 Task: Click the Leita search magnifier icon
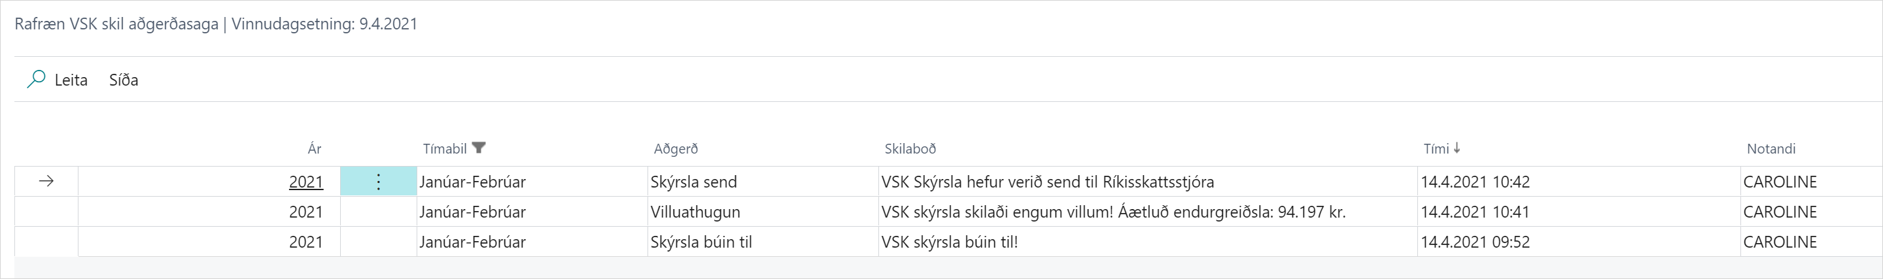36,80
